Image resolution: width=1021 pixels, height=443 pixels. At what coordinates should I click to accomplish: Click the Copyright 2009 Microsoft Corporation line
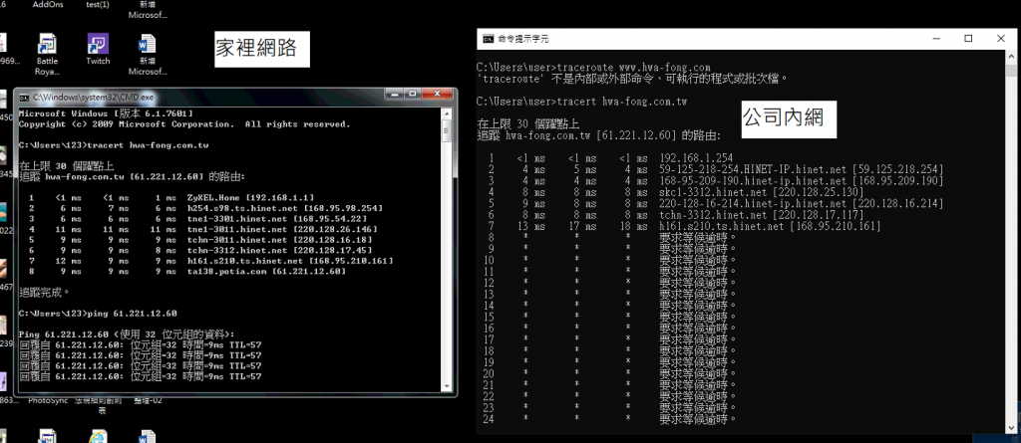(x=184, y=123)
